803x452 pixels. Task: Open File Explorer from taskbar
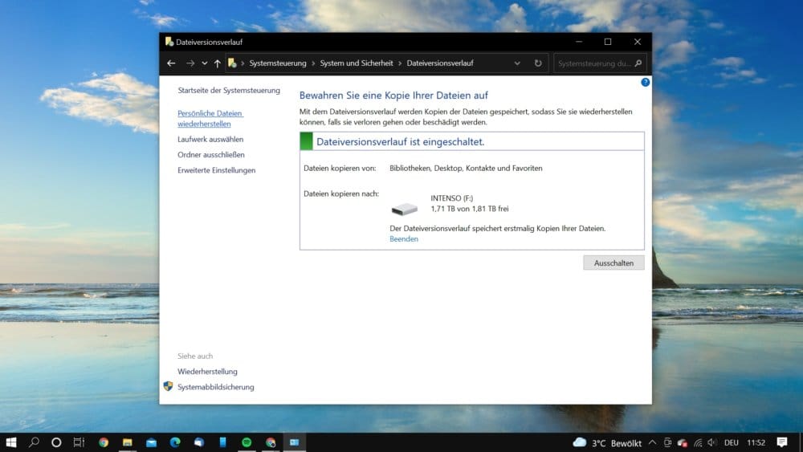pos(128,442)
